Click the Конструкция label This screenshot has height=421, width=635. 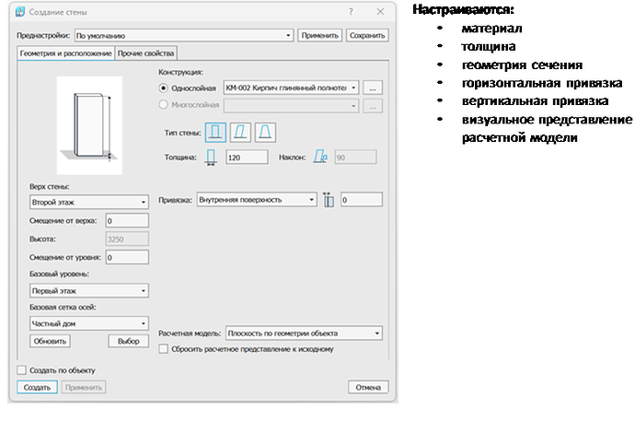(180, 72)
